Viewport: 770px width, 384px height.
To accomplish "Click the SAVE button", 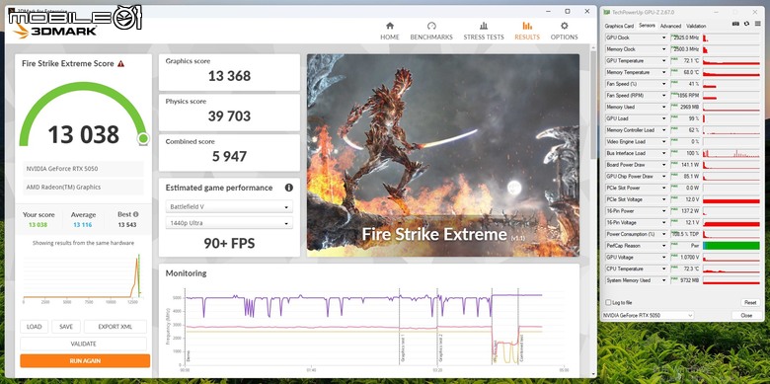I will click(x=66, y=327).
